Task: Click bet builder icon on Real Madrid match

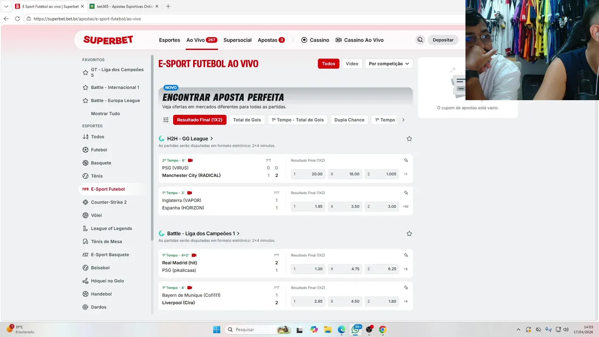Action: pos(406,255)
